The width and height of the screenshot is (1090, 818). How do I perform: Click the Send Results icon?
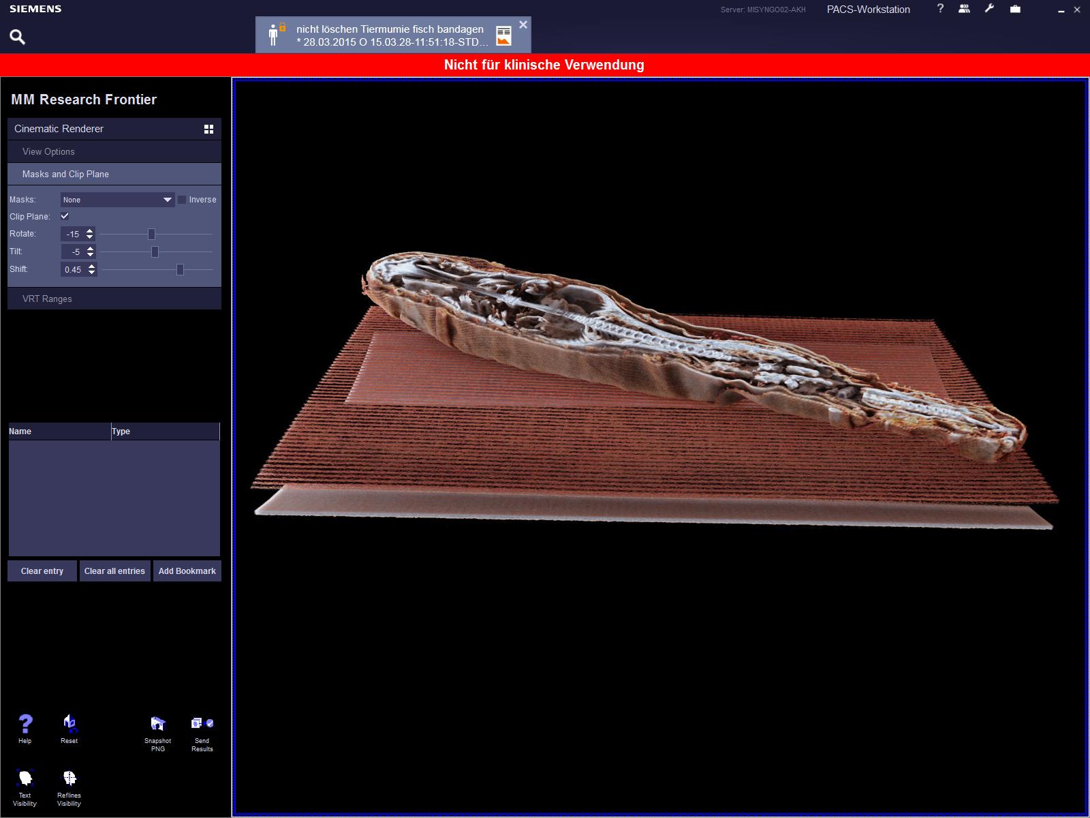202,724
